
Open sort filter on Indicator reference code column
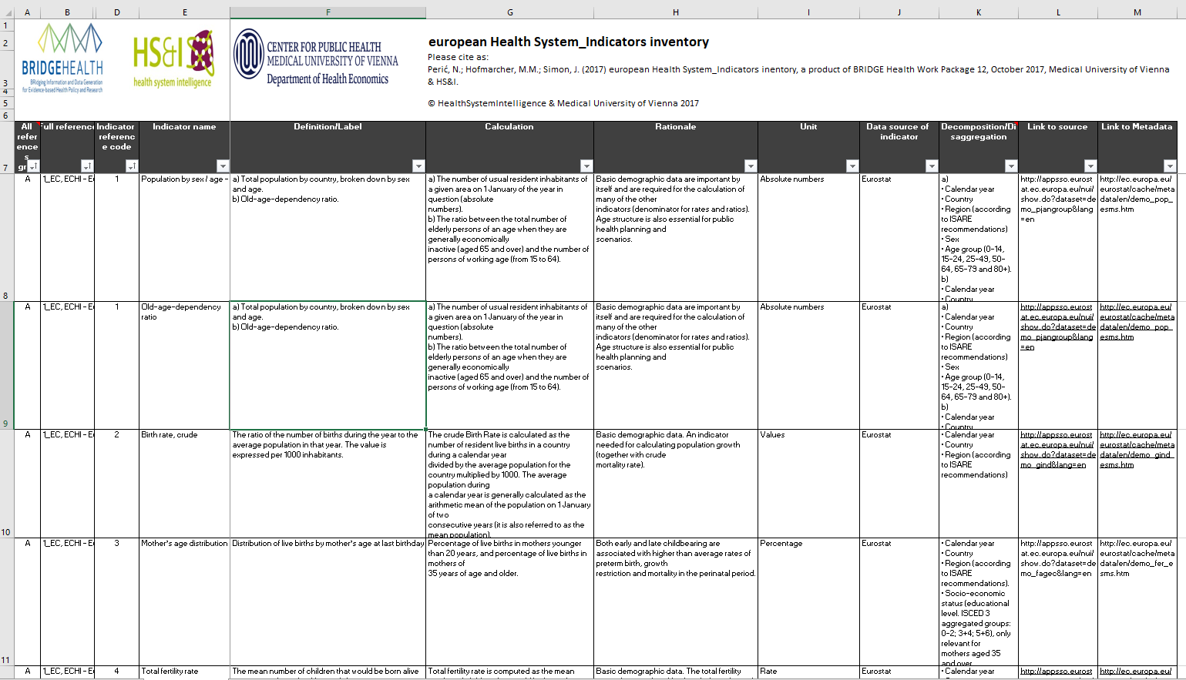(132, 166)
